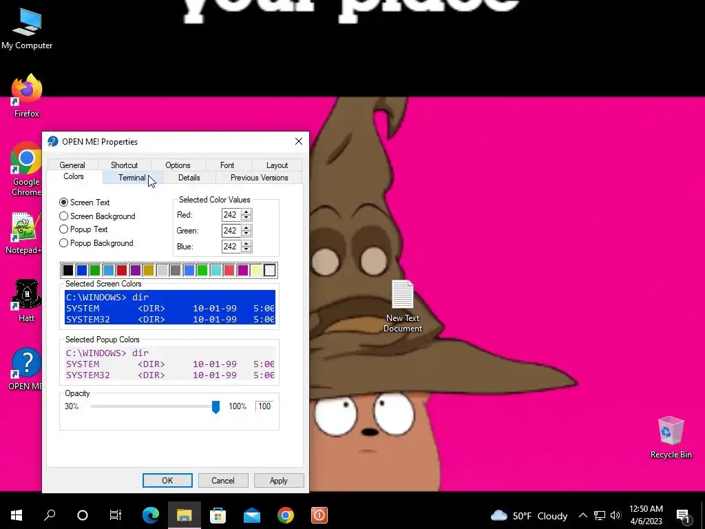
Task: Select the Google Chrome desktop shortcut
Action: [25, 169]
